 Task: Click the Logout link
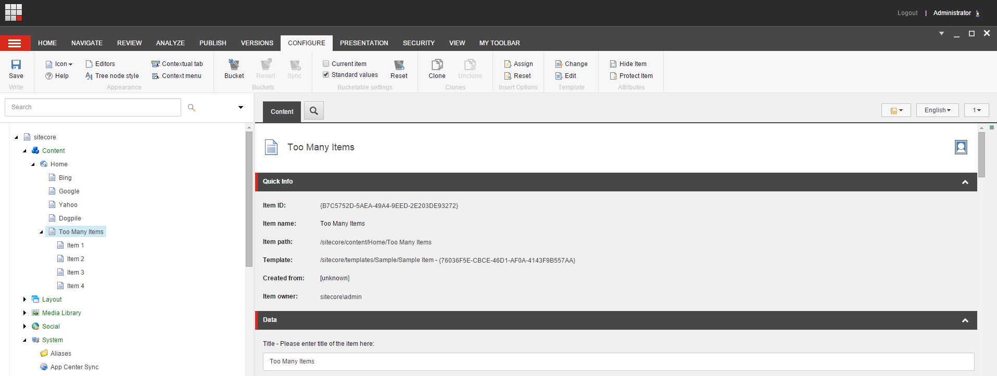907,13
